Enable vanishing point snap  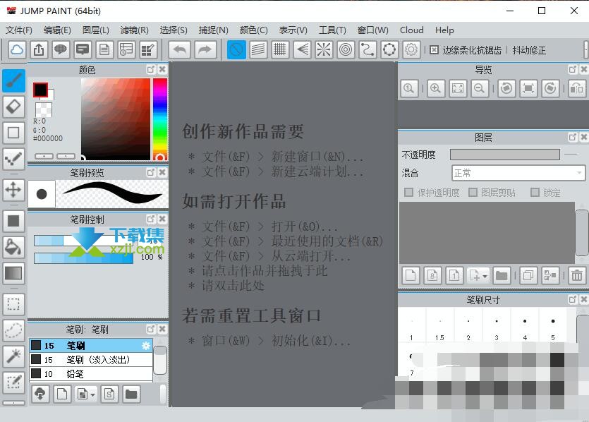(302, 49)
